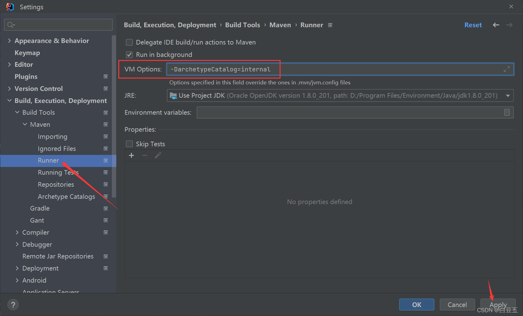The image size is (523, 316).
Task: Expand the Editor section
Action: pos(9,64)
